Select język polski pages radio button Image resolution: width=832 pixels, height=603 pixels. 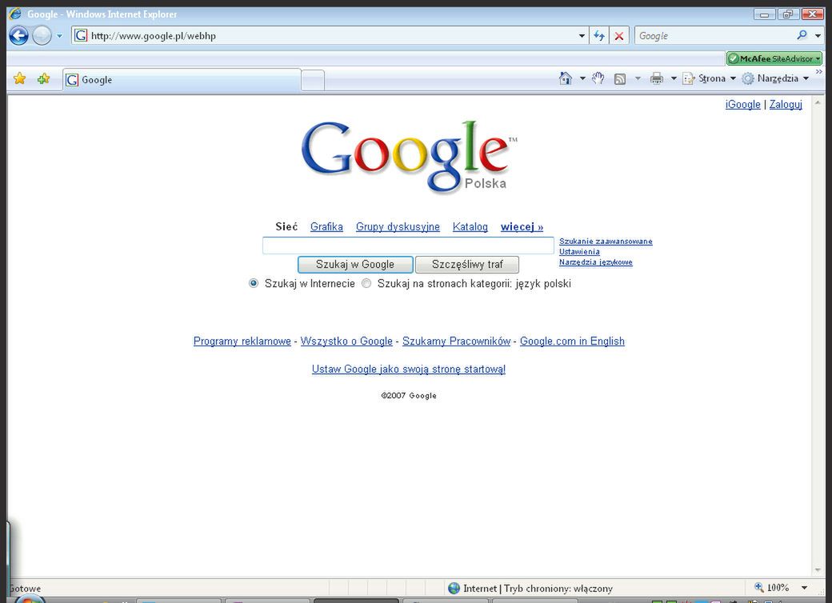(x=366, y=284)
